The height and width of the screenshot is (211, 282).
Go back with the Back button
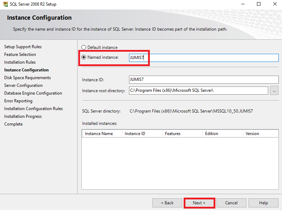pyautogui.click(x=167, y=203)
